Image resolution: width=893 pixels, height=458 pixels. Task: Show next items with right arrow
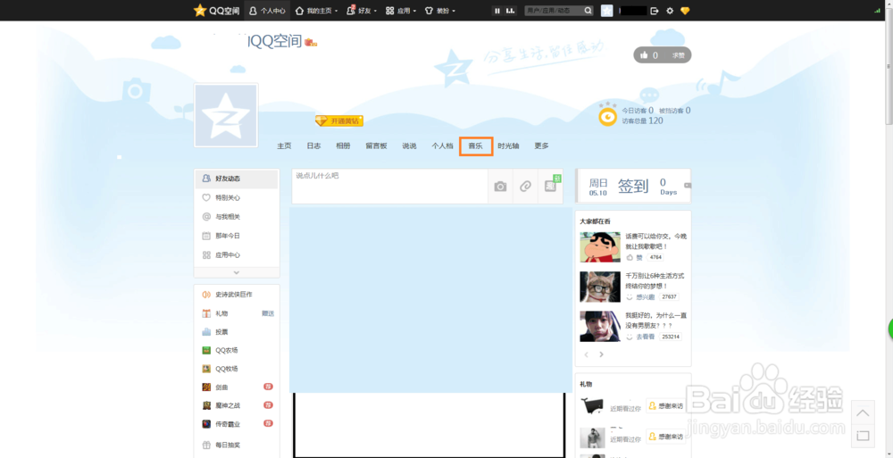click(601, 354)
